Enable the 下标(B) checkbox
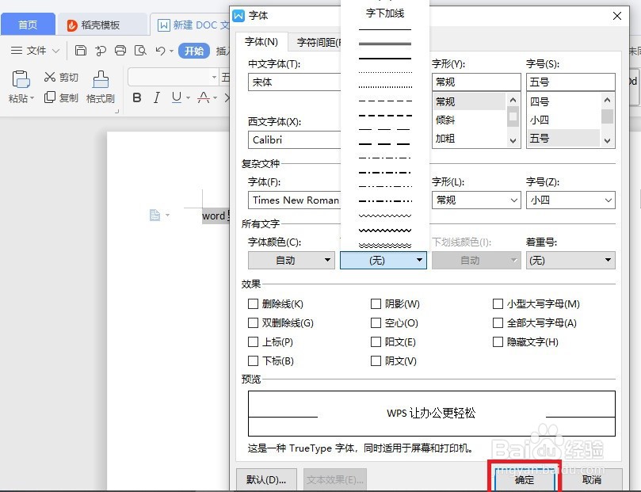This screenshot has width=641, height=492. (253, 360)
